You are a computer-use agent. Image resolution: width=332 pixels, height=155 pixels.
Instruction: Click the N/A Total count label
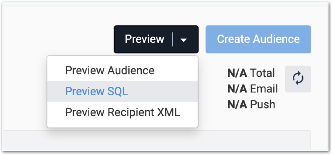[x=251, y=73]
